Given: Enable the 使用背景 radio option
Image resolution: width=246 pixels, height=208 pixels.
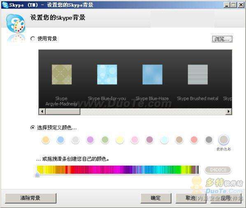Looking at the screenshot, I should tap(32, 39).
